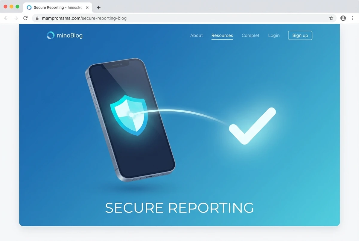Click the back navigation arrow
Viewport: 359px width, 241px height.
(x=6, y=18)
